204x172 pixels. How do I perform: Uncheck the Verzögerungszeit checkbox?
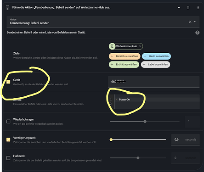pyautogui.click(x=8, y=139)
